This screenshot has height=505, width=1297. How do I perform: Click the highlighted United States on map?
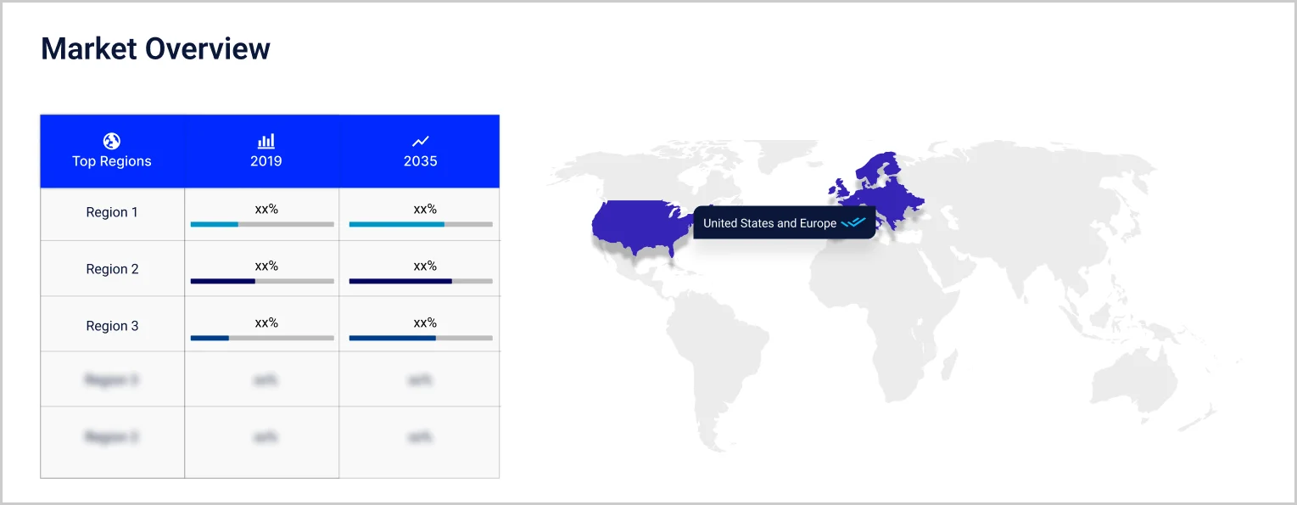[x=636, y=225]
